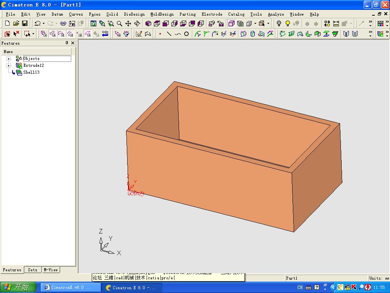
Task: Open a file with the Open folder icon
Action: (16, 23)
